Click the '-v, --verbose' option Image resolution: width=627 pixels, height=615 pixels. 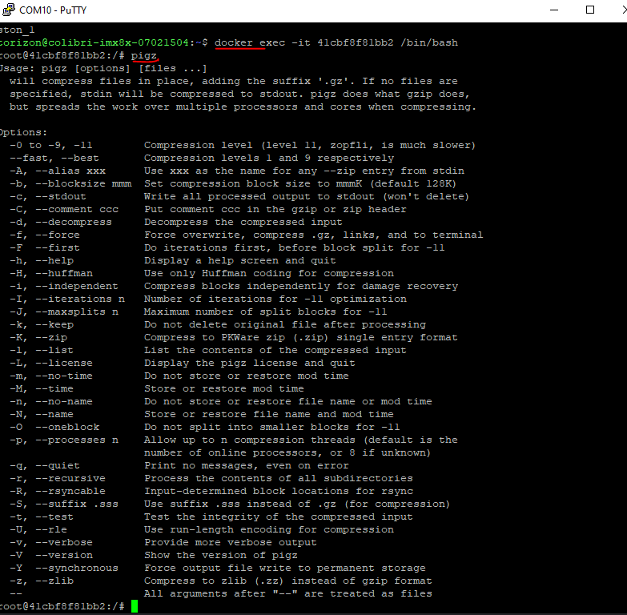tap(51, 542)
